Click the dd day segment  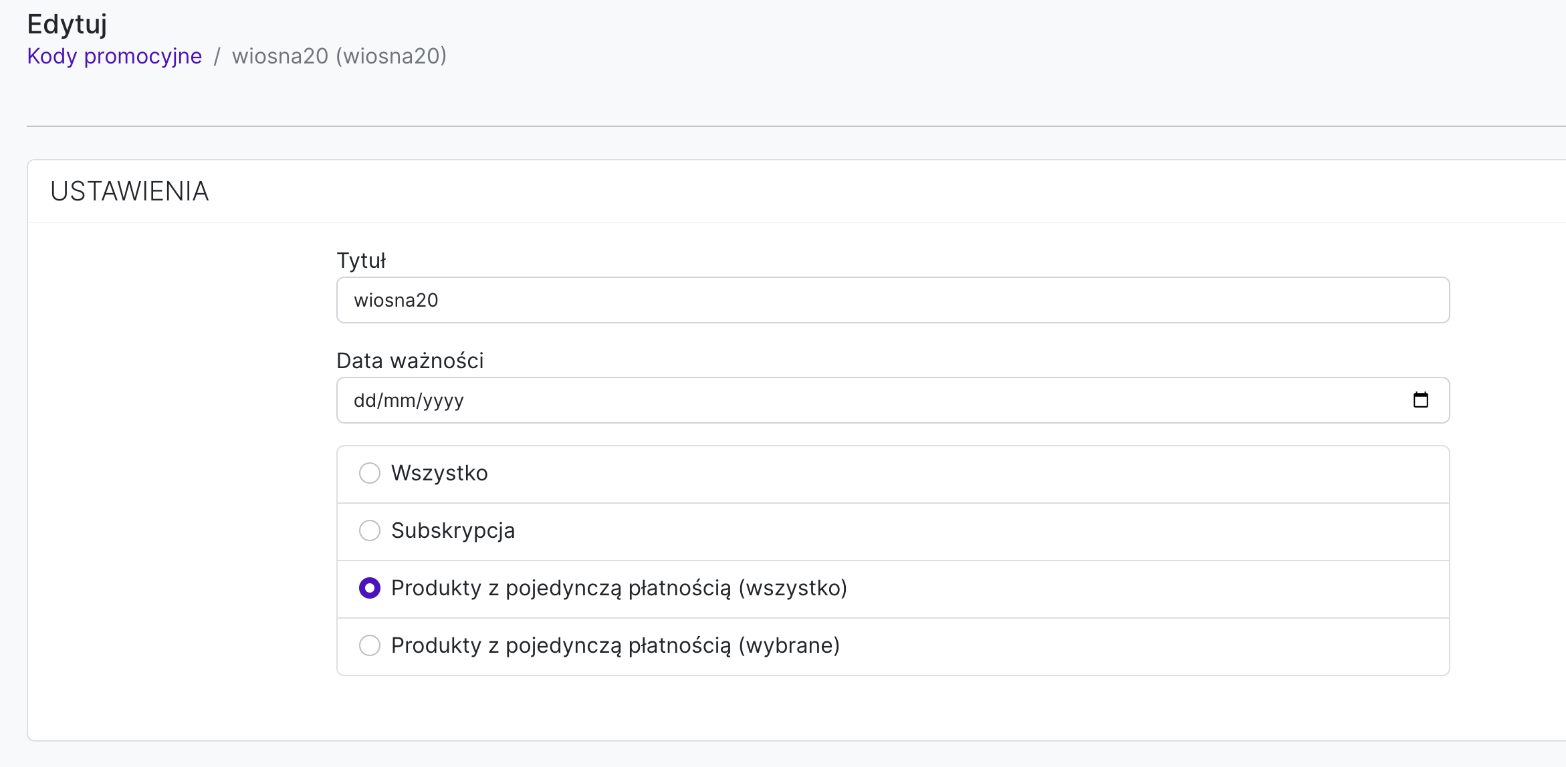(x=364, y=400)
